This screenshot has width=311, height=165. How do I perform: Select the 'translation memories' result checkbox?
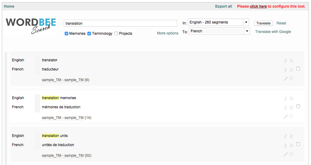coord(298,106)
